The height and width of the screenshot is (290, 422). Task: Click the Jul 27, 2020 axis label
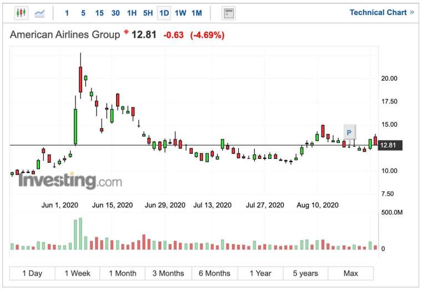click(x=265, y=205)
